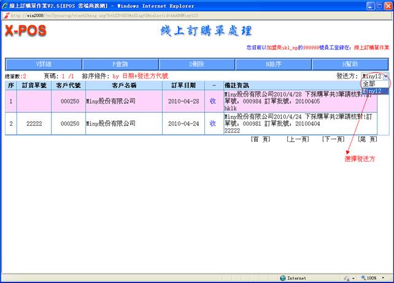Choose Miny12 option in dropdown list
Viewport: 394px width, 283px height.
click(375, 91)
